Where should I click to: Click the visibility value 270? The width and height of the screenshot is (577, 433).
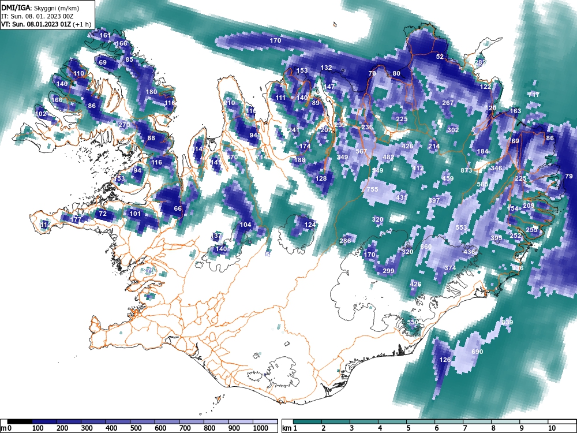125,125
